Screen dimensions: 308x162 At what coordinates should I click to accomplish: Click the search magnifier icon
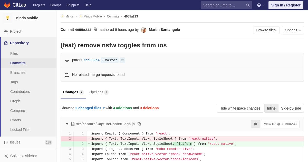click(x=248, y=5)
